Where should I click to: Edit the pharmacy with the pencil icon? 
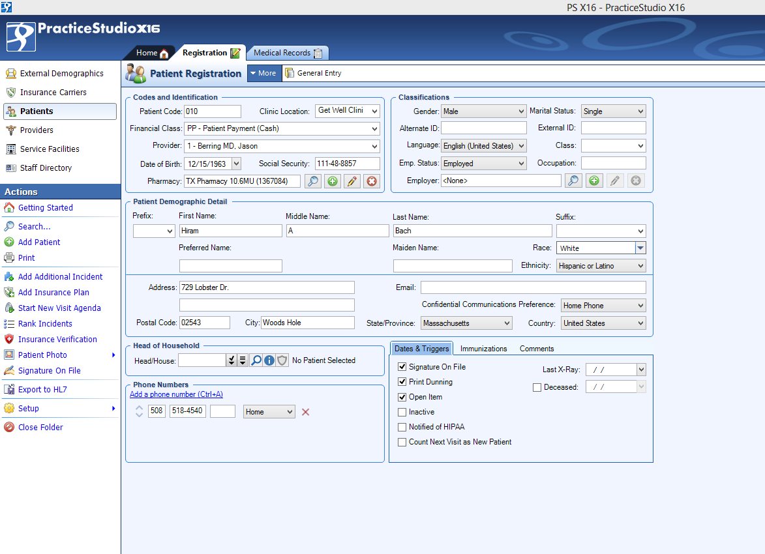[x=352, y=181]
